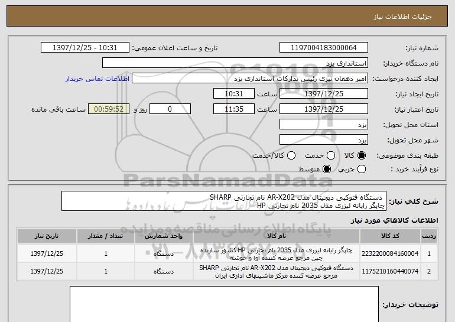Click the نوع فرآیند خرید label
This screenshot has width=455, height=322.
(414, 169)
